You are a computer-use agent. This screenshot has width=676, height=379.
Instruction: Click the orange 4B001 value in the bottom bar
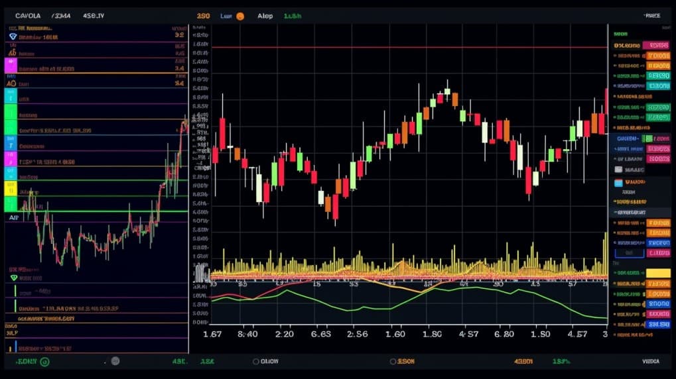click(523, 361)
